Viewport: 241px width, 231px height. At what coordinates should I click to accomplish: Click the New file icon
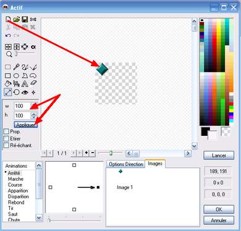coord(8,19)
